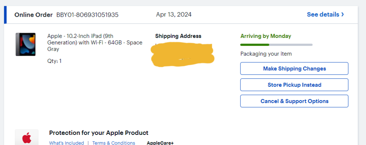Click the Qty: 1 text
Image resolution: width=366 pixels, height=145 pixels.
click(54, 61)
